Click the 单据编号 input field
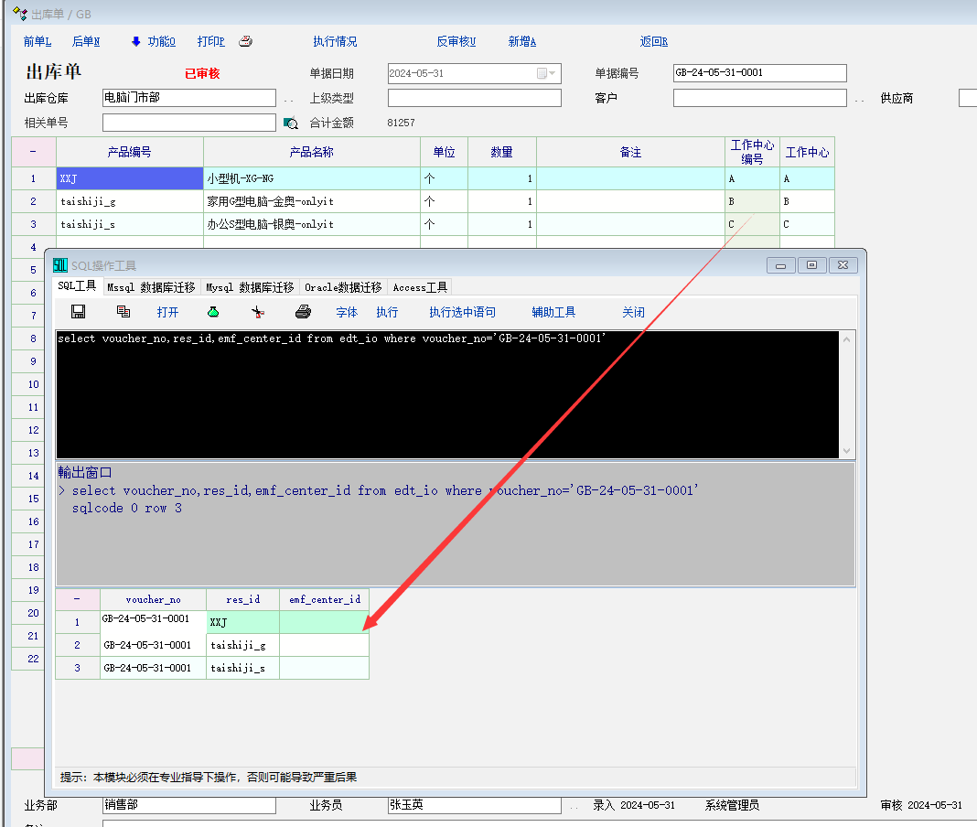 click(x=759, y=73)
